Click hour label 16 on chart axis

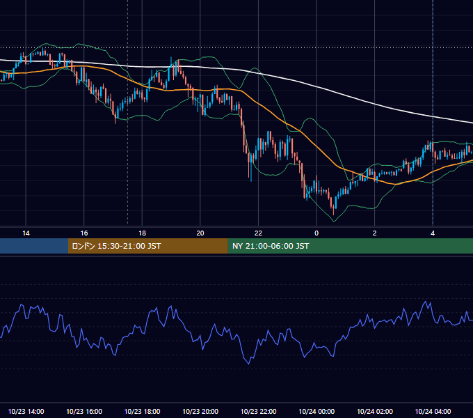pyautogui.click(x=84, y=233)
